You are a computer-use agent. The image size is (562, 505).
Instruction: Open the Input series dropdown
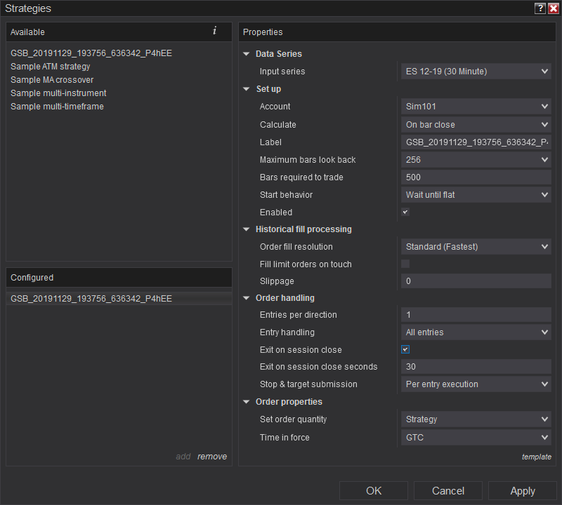coord(476,72)
